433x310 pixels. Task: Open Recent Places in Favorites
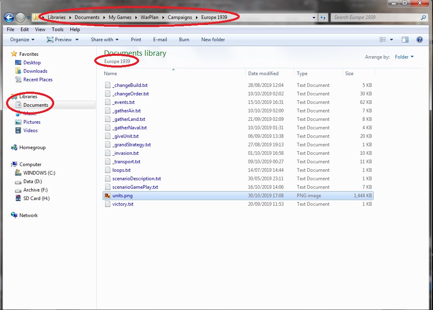pyautogui.click(x=38, y=80)
